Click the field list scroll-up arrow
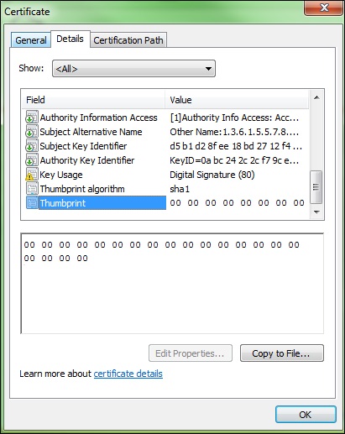This screenshot has height=434, width=345. point(316,97)
